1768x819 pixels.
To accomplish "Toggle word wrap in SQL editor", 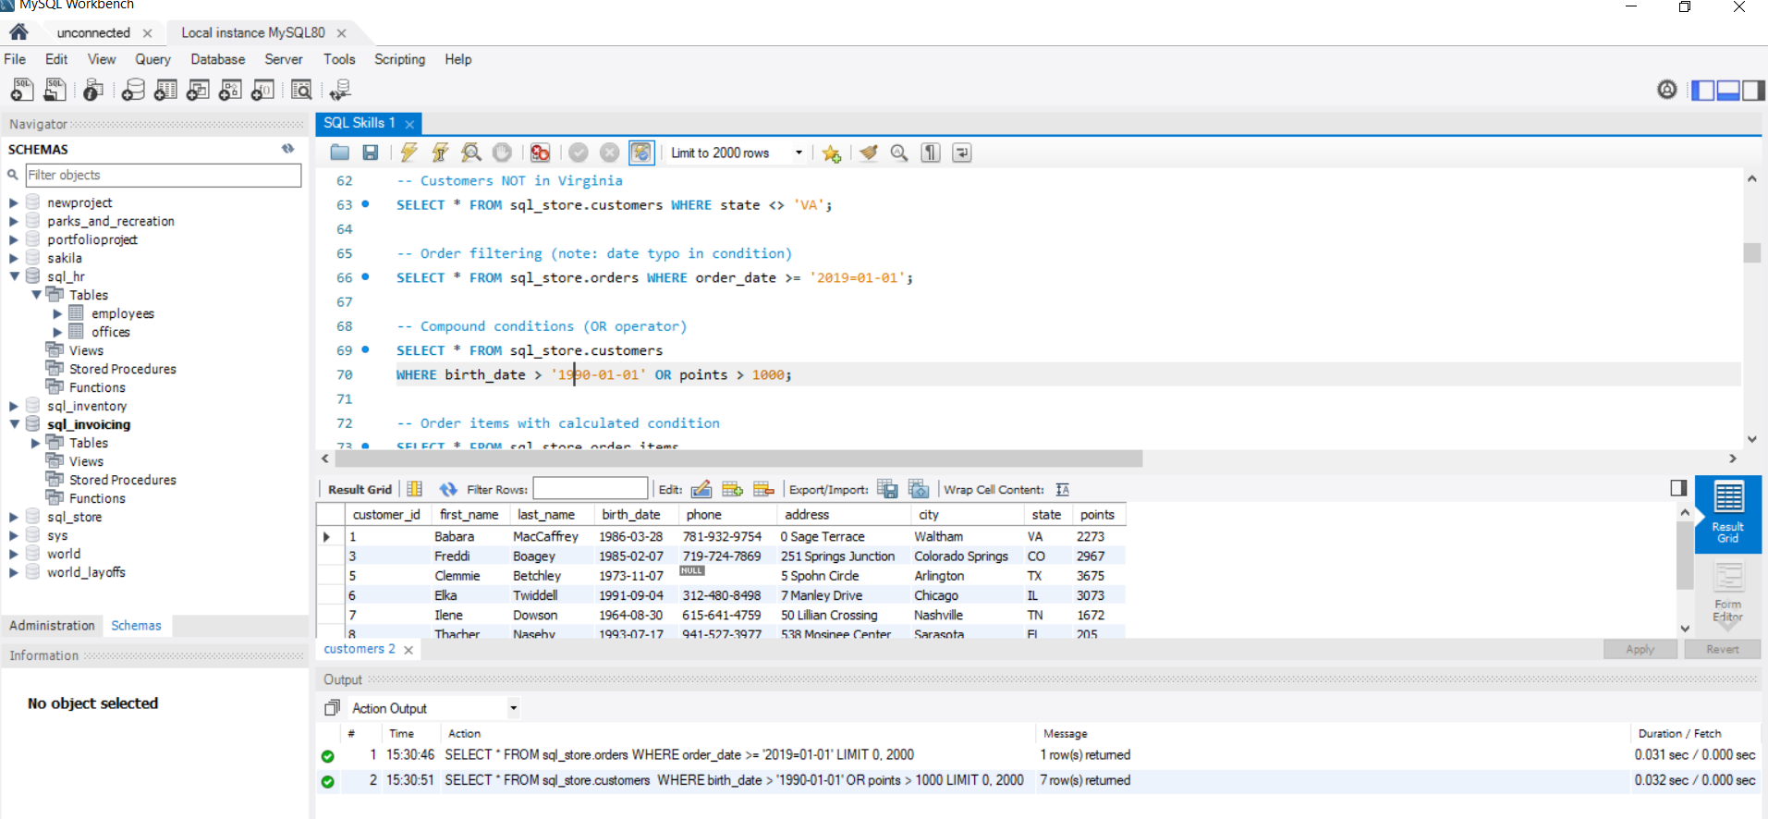I will 962,153.
